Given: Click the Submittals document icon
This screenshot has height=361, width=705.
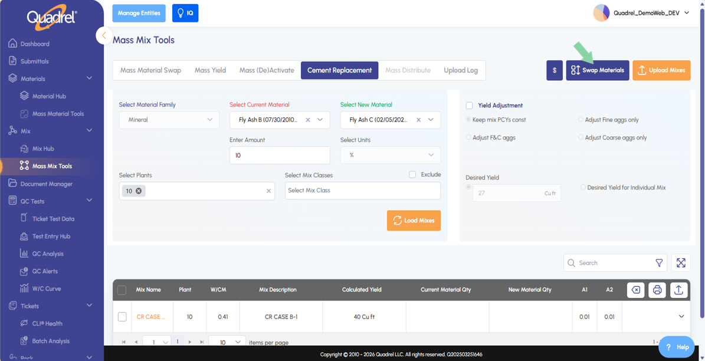Looking at the screenshot, I should click(12, 61).
